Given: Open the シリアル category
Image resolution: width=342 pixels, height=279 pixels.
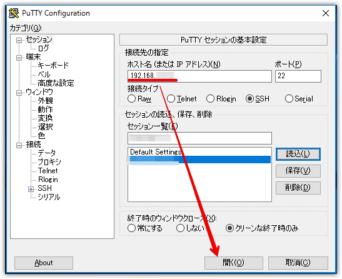Looking at the screenshot, I should point(49,197).
